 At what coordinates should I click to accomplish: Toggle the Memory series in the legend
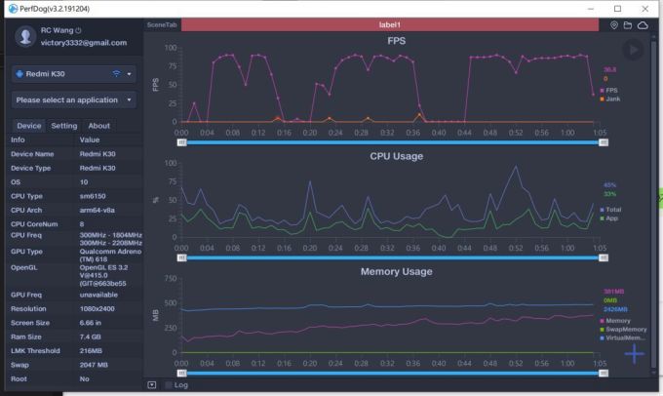[x=615, y=321]
